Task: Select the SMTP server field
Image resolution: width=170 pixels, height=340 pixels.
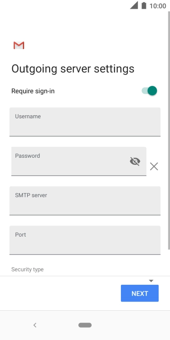Action: [x=85, y=201]
